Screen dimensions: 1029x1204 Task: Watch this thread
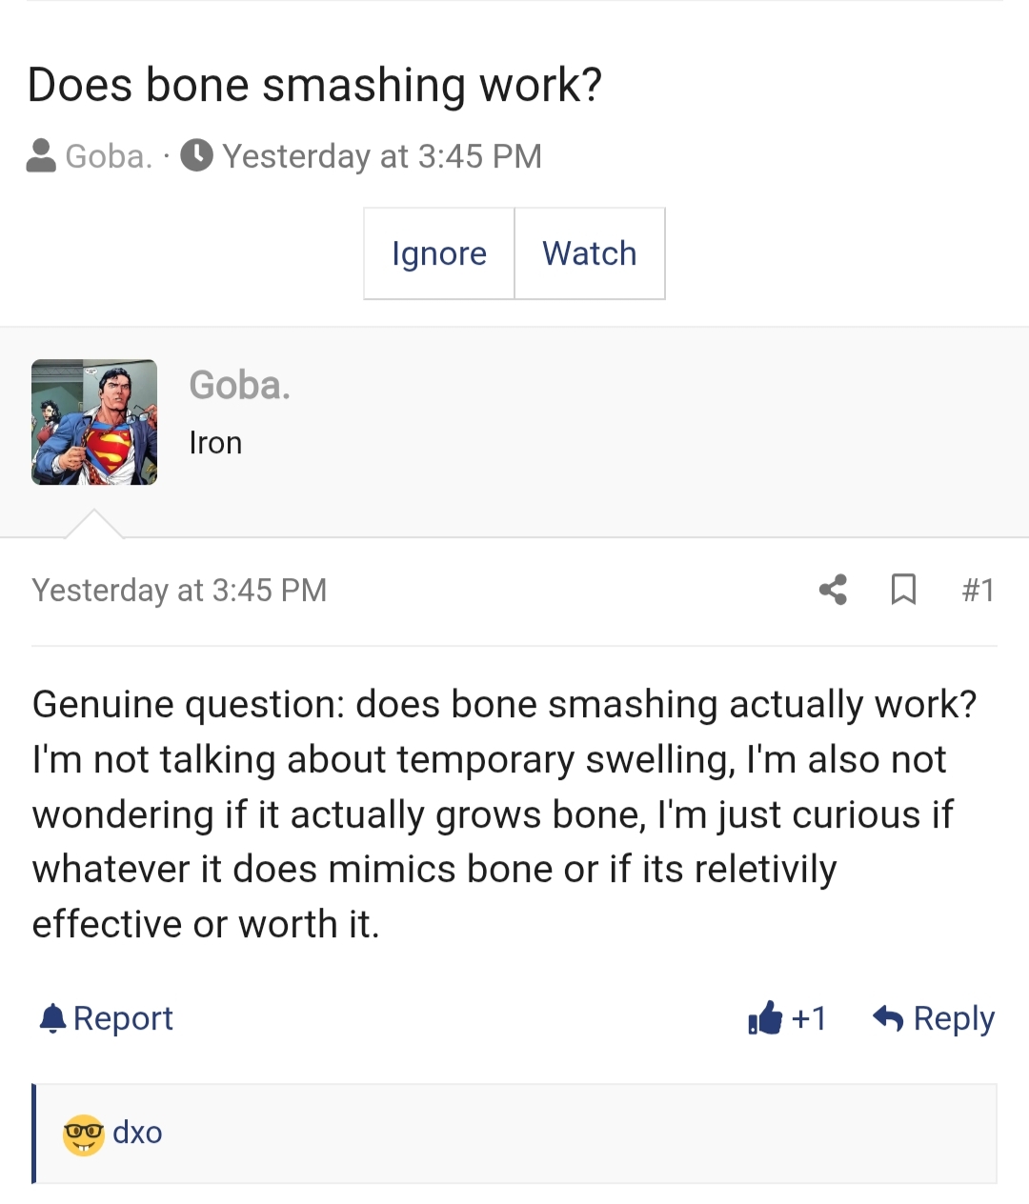coord(590,253)
